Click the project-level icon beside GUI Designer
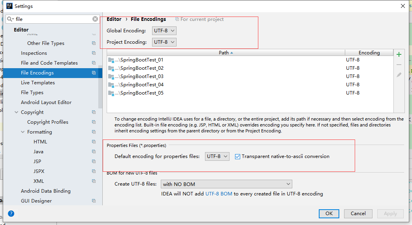This screenshot has height=225, width=412. point(94,201)
